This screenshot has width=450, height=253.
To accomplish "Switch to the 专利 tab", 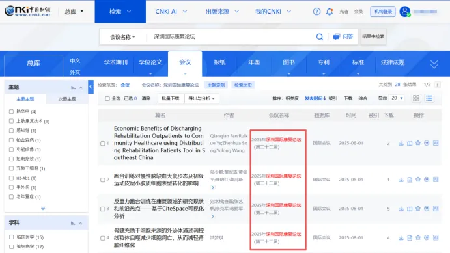I will (324, 62).
